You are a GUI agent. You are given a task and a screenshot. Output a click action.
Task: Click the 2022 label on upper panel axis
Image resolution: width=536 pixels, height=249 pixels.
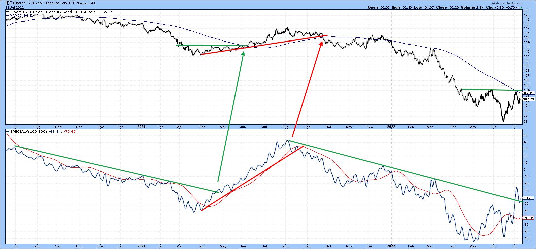391,127
